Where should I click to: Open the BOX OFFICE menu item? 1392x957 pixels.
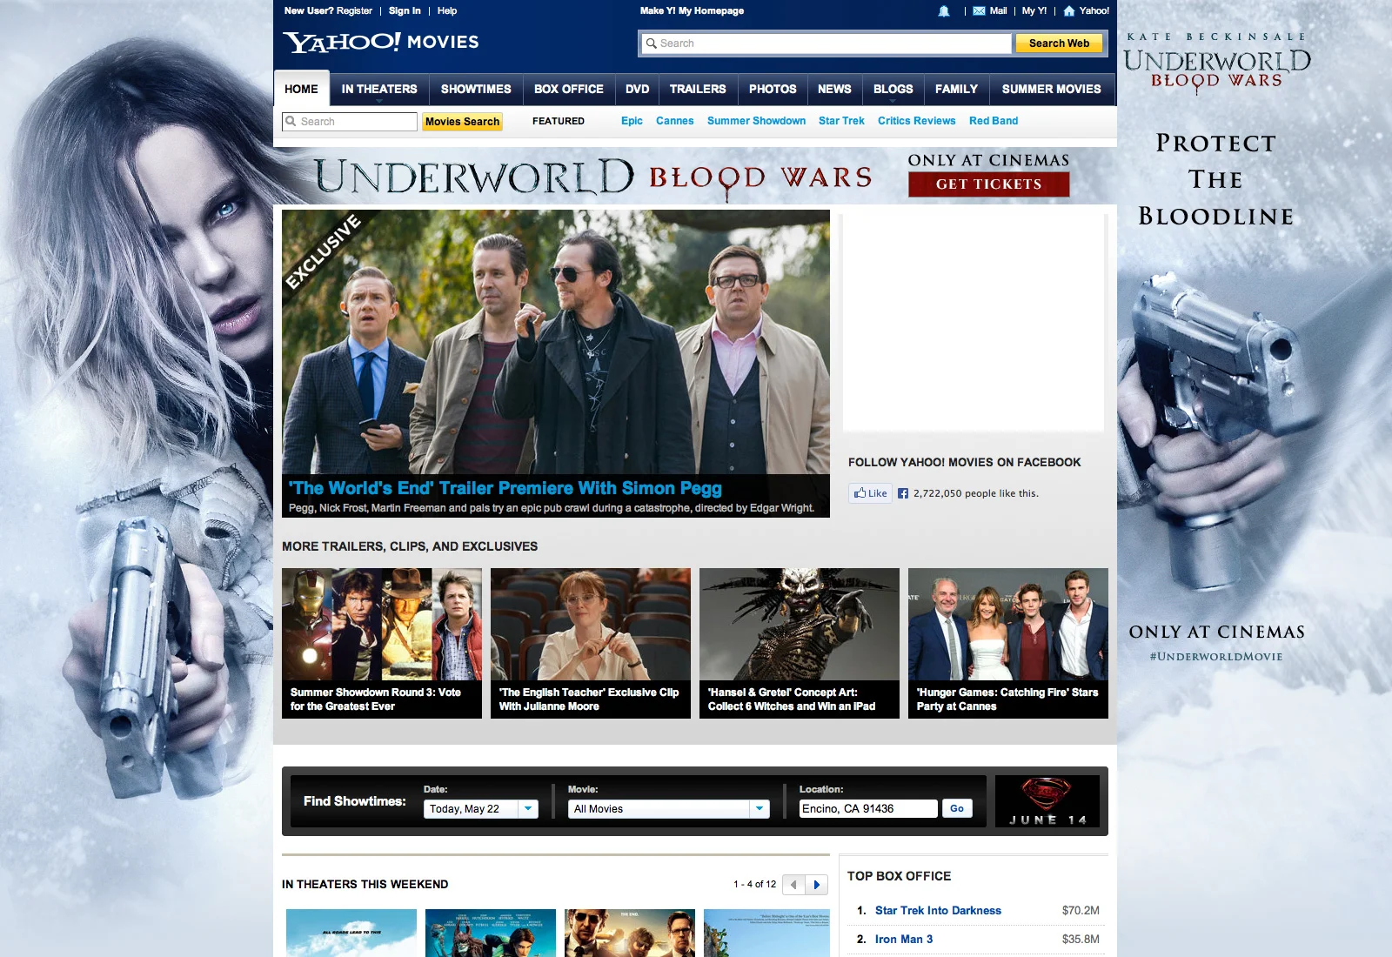tap(569, 89)
